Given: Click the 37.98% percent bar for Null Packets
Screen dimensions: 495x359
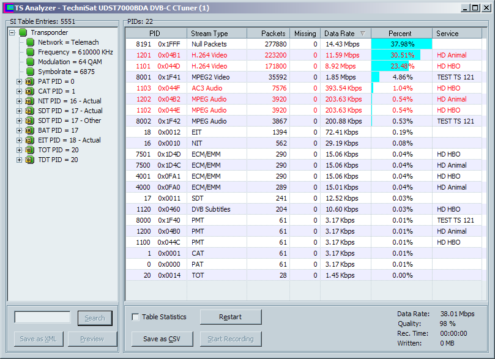Looking at the screenshot, I should (x=401, y=44).
